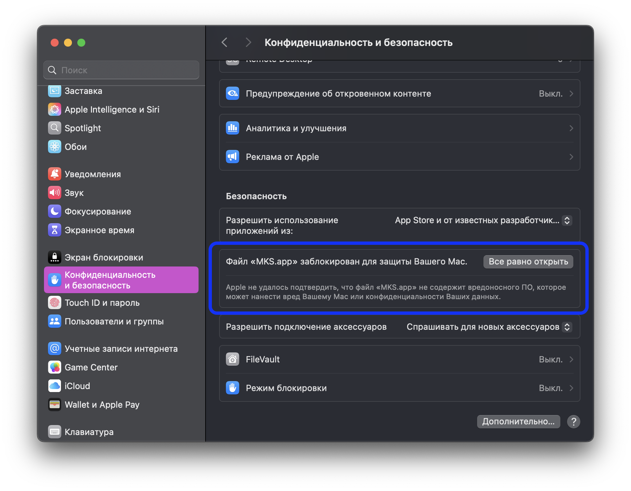Select Экран блокировки in the sidebar
This screenshot has width=631, height=491.
[104, 257]
